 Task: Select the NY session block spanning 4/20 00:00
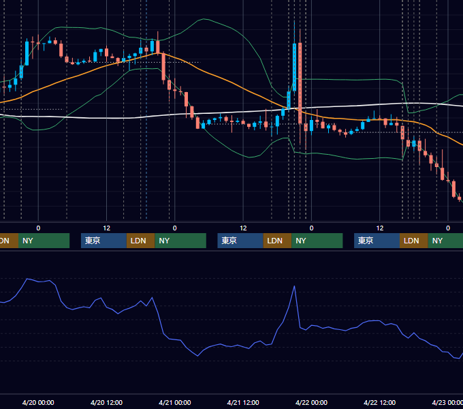(44, 241)
